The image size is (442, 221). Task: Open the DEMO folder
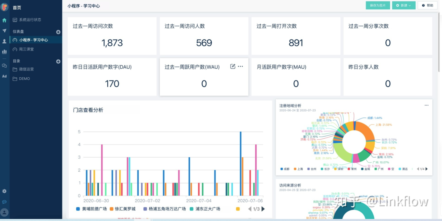point(21,79)
